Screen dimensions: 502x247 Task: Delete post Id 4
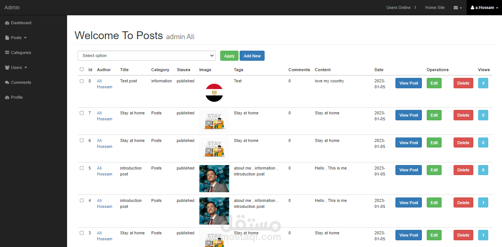coord(463,203)
